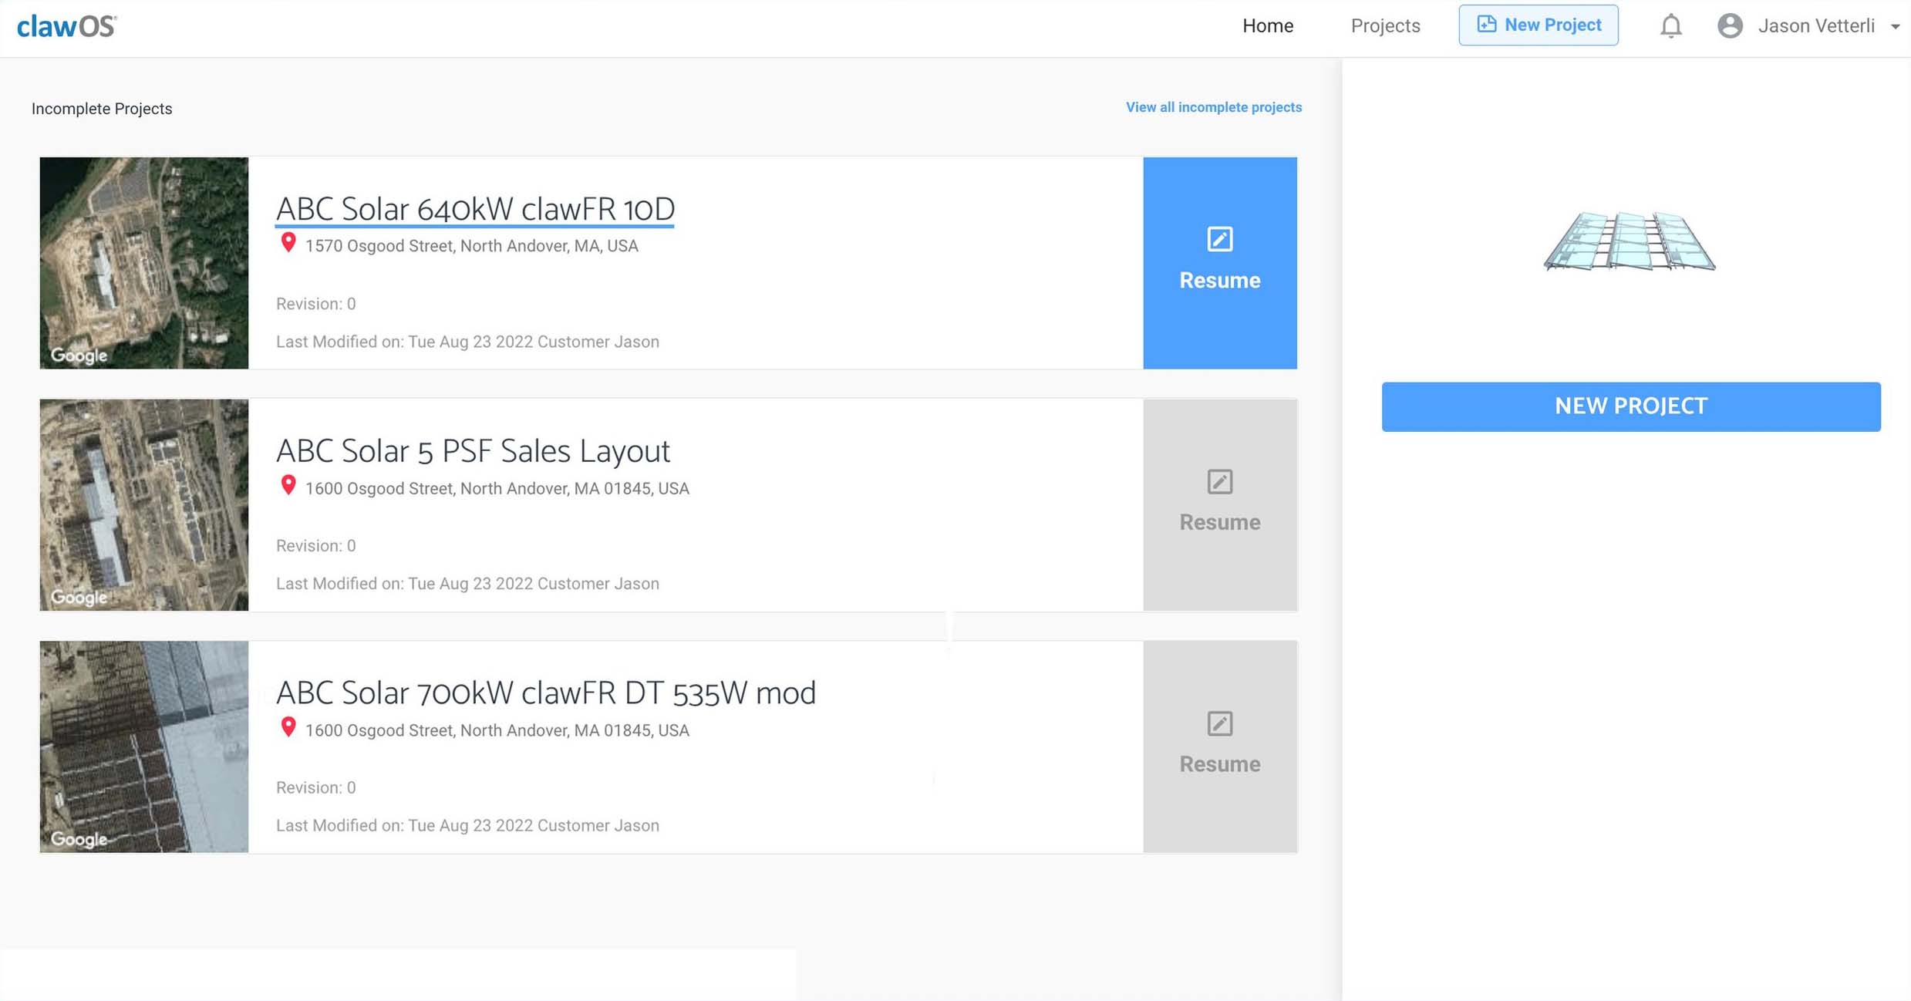Viewport: 1911px width, 1001px height.
Task: Click edit icon on 5 PSF Sales Layout Resume
Action: tap(1219, 482)
